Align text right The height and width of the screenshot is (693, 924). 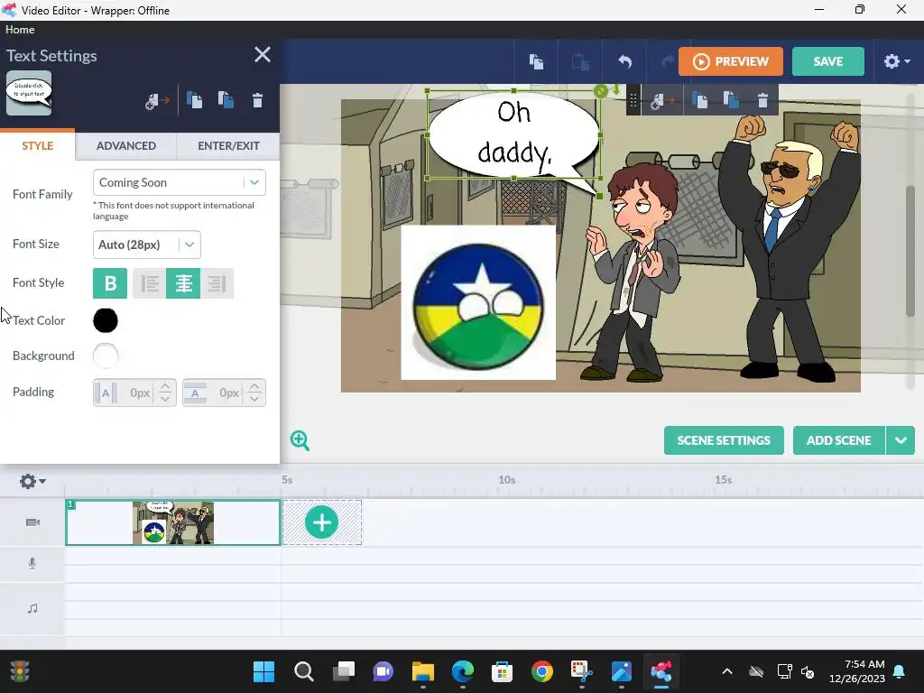click(x=217, y=283)
